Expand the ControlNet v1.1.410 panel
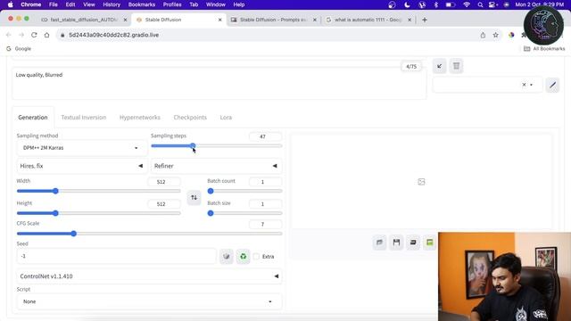Screen dimensions: 571x321 pyautogui.click(x=149, y=276)
